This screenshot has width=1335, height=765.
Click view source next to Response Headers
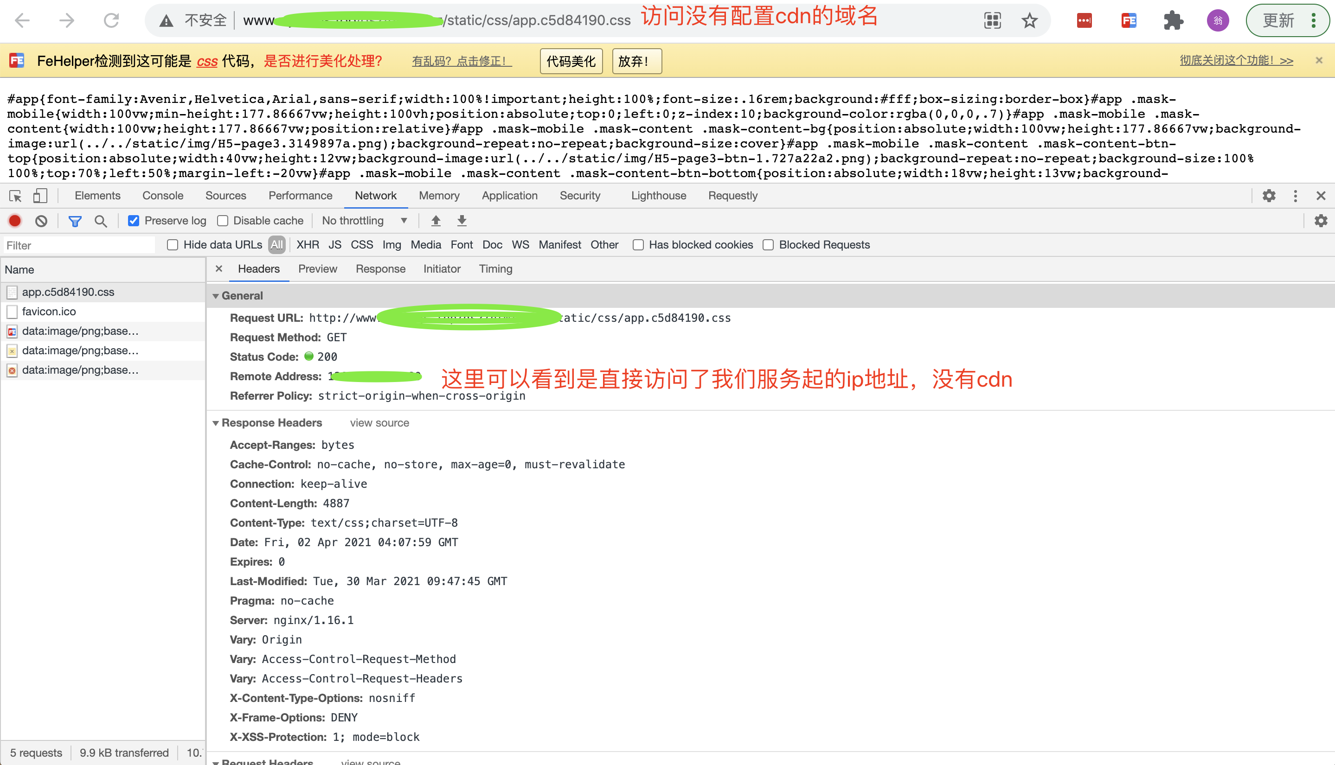pos(379,423)
